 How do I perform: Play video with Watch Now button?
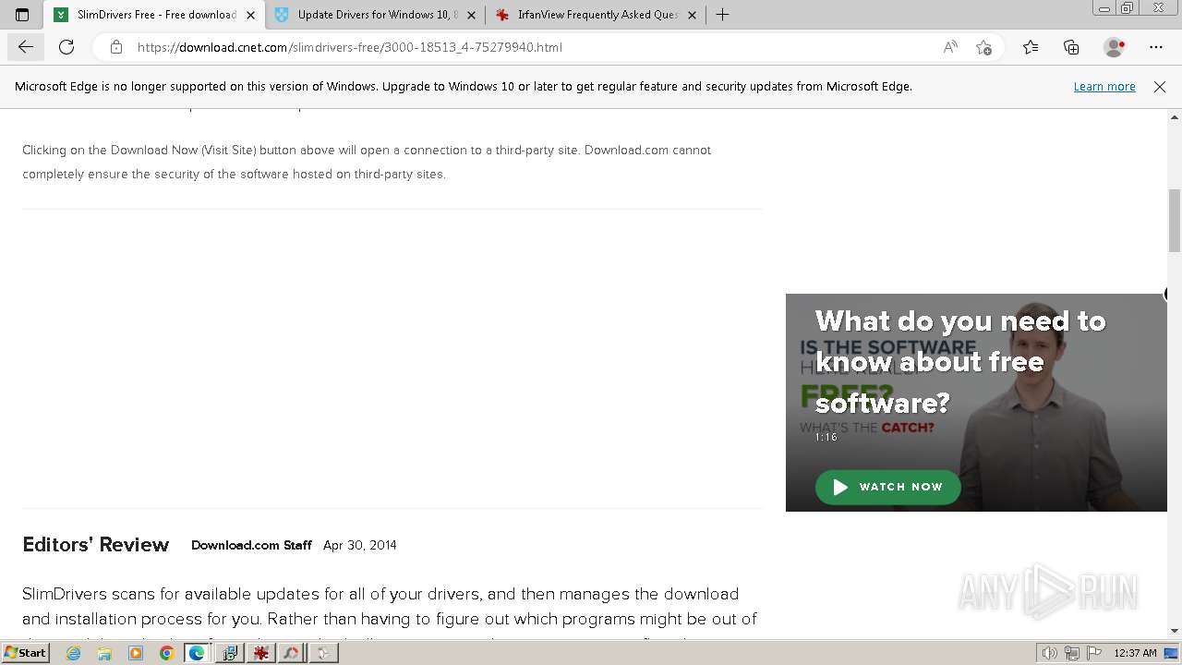(x=887, y=487)
